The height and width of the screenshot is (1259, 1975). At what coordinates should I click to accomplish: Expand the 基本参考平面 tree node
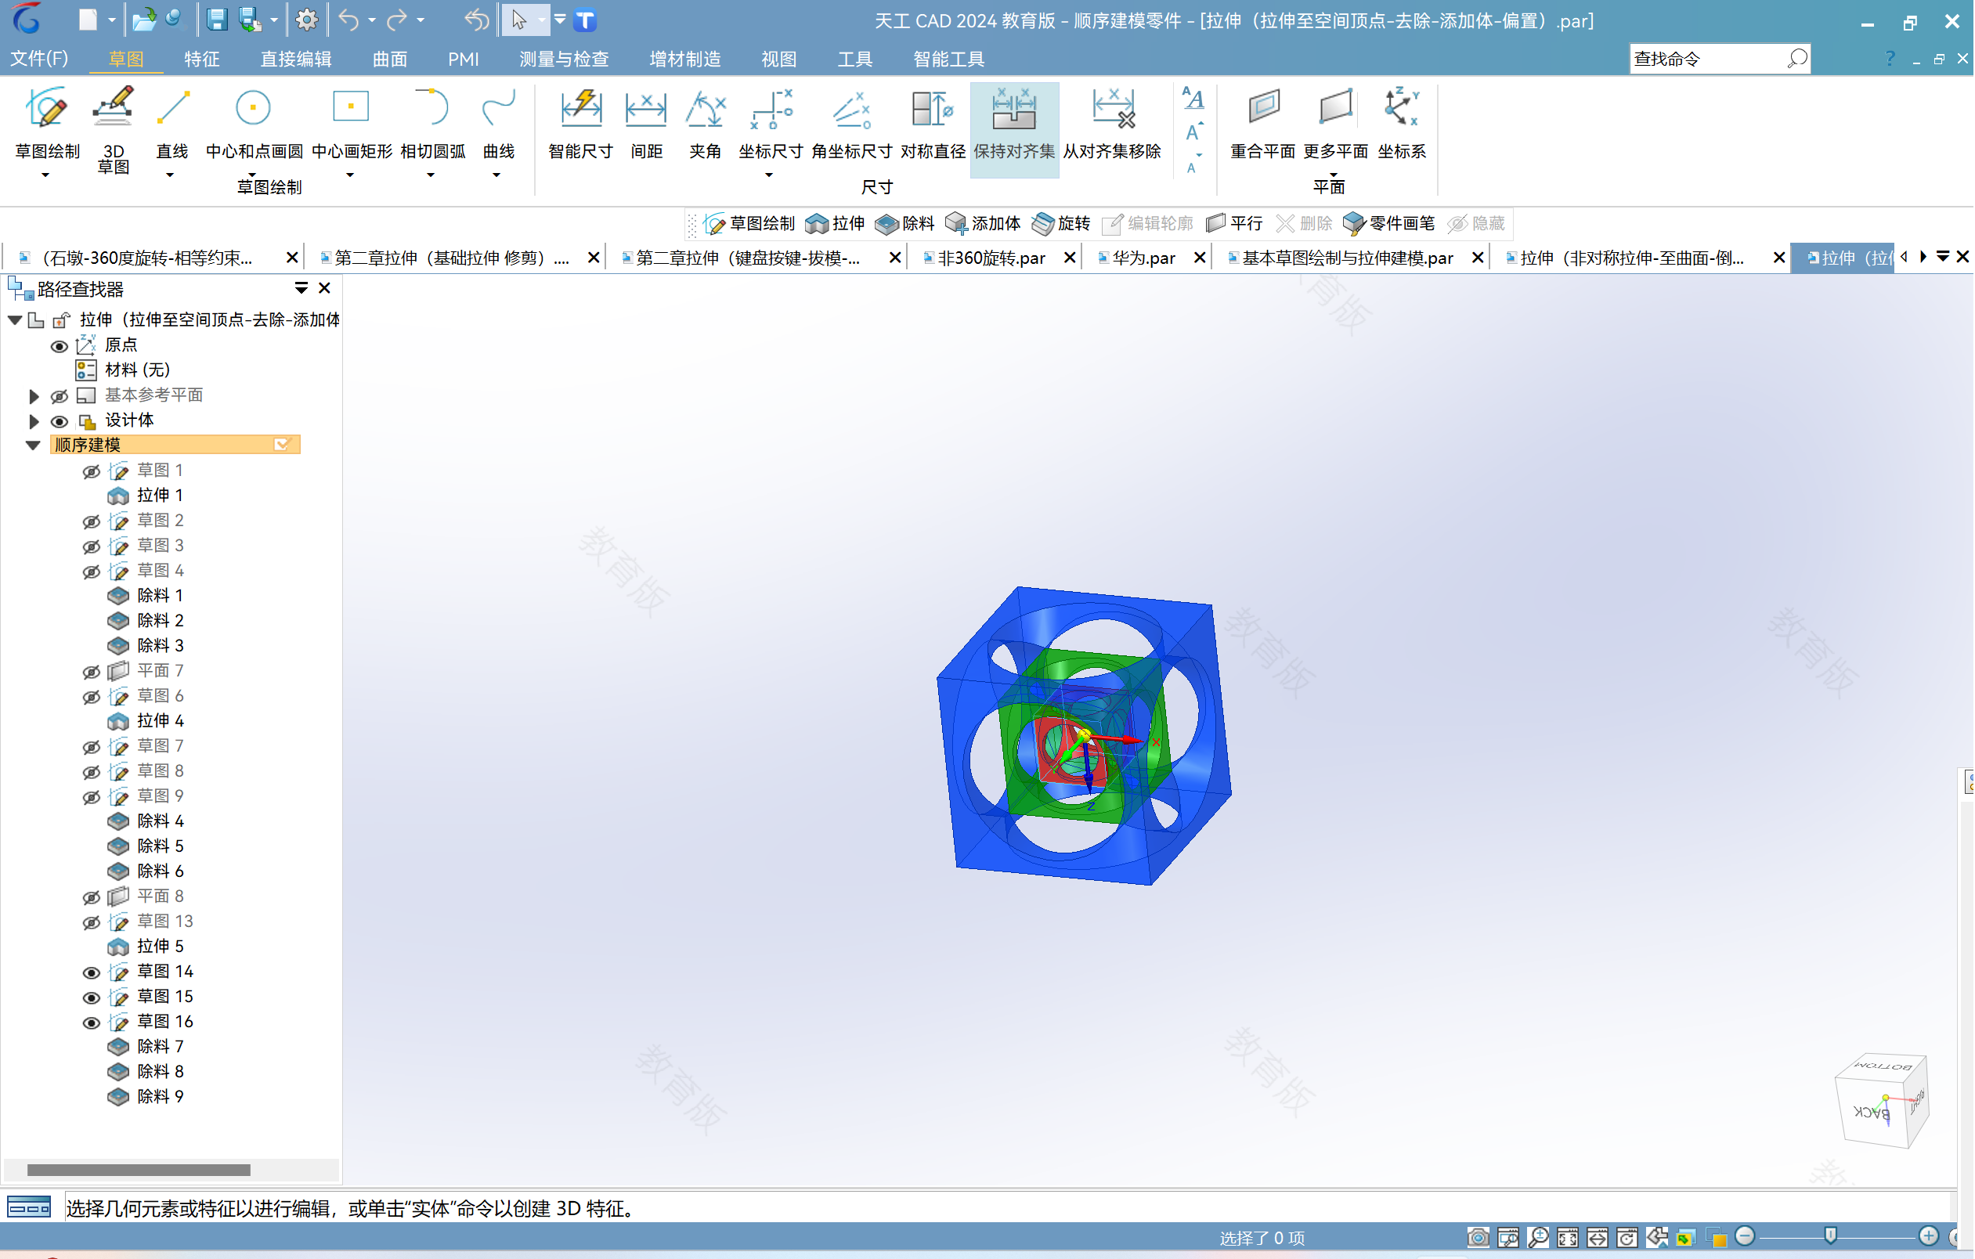(34, 396)
